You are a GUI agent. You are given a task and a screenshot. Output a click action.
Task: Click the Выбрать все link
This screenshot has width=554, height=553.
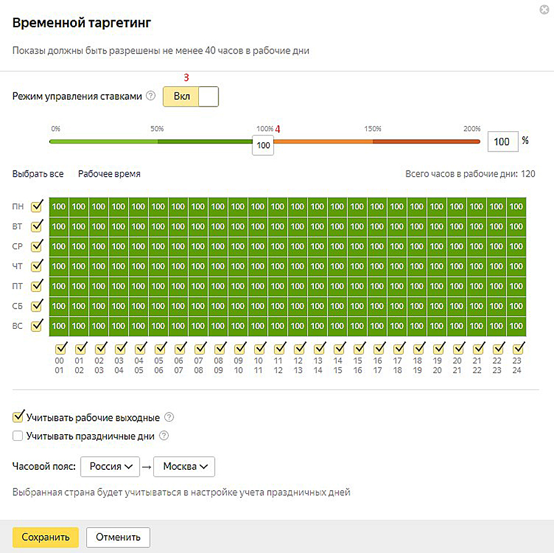click(x=38, y=174)
